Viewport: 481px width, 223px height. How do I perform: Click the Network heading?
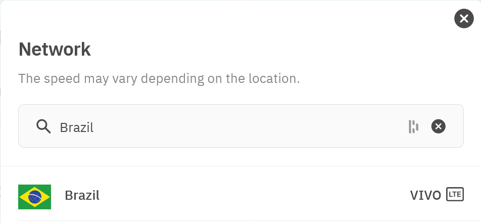coord(55,50)
